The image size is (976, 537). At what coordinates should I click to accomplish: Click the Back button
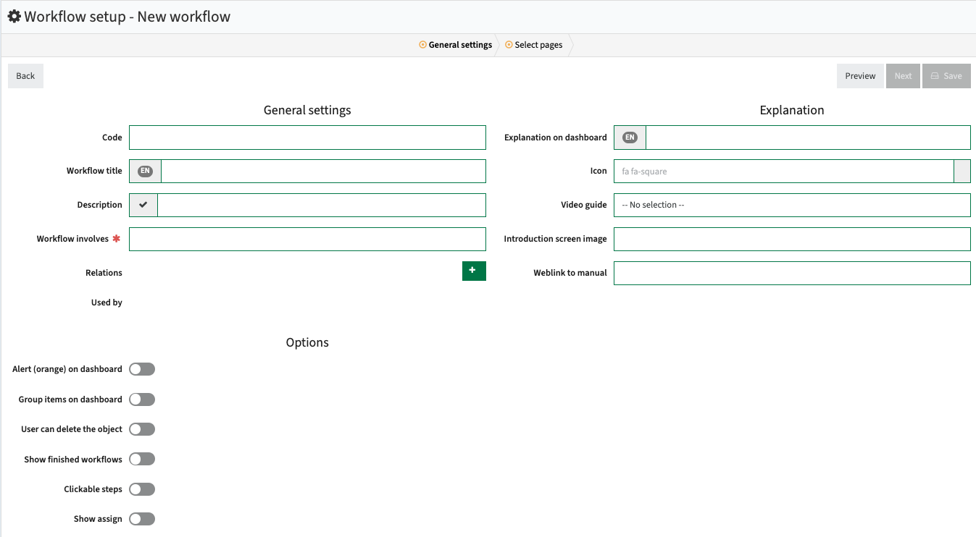point(25,76)
